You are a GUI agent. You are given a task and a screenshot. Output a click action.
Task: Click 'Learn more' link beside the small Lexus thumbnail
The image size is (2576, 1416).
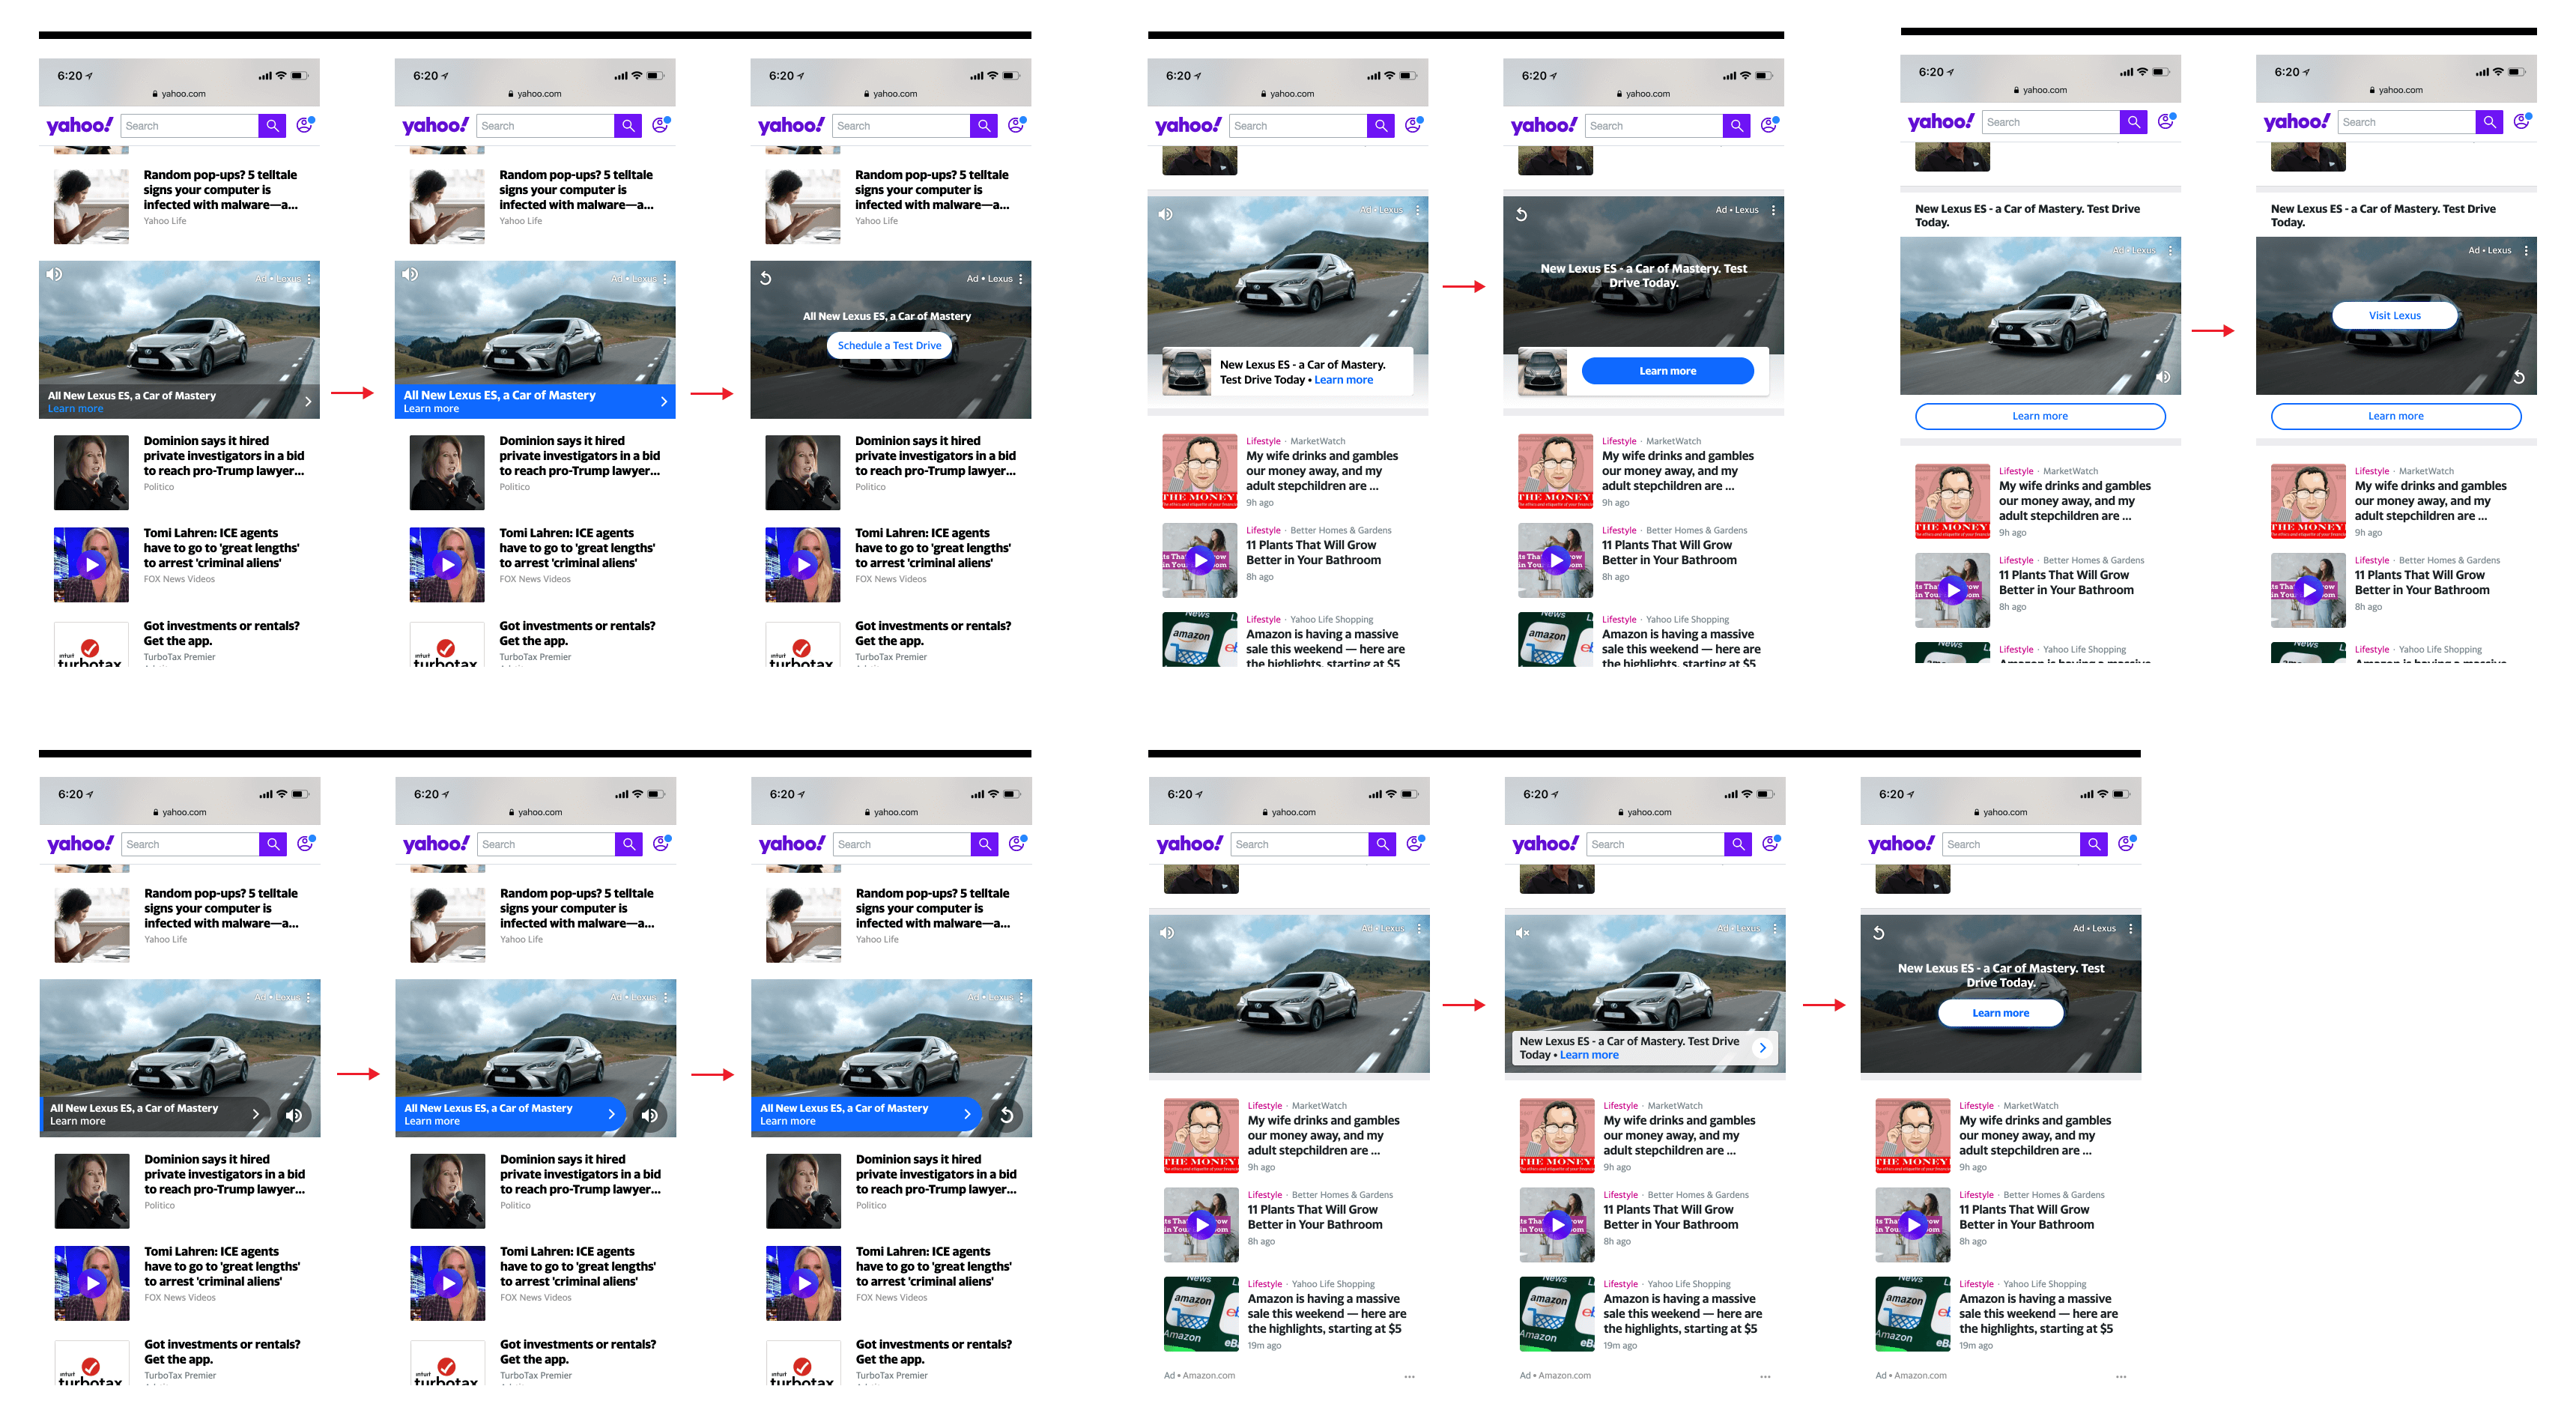point(1343,380)
